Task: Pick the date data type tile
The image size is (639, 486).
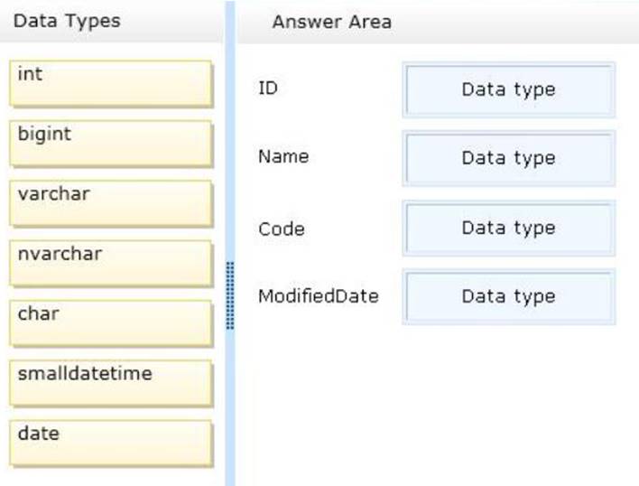Action: [x=111, y=443]
